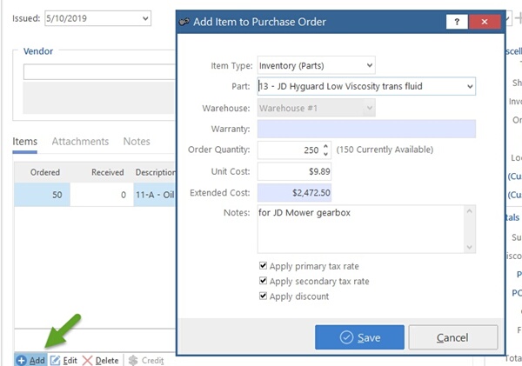Select the 11-A - Oil description cell
This screenshot has width=522, height=366.
pyautogui.click(x=155, y=195)
